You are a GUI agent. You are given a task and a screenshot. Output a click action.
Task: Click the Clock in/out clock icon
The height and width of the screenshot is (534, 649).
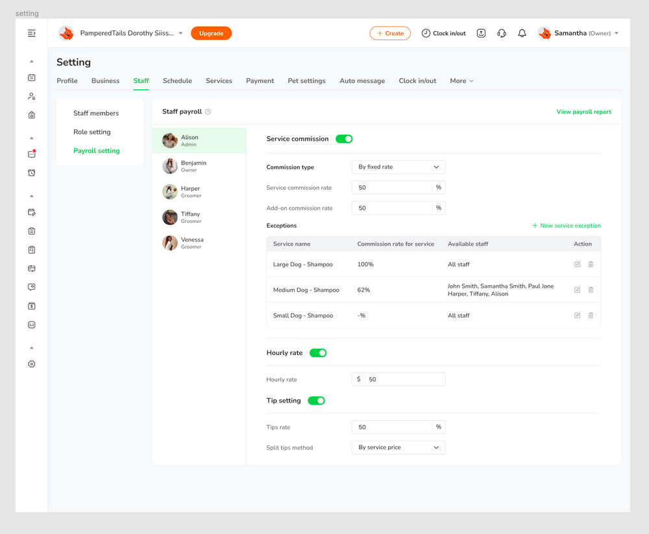[x=426, y=33]
